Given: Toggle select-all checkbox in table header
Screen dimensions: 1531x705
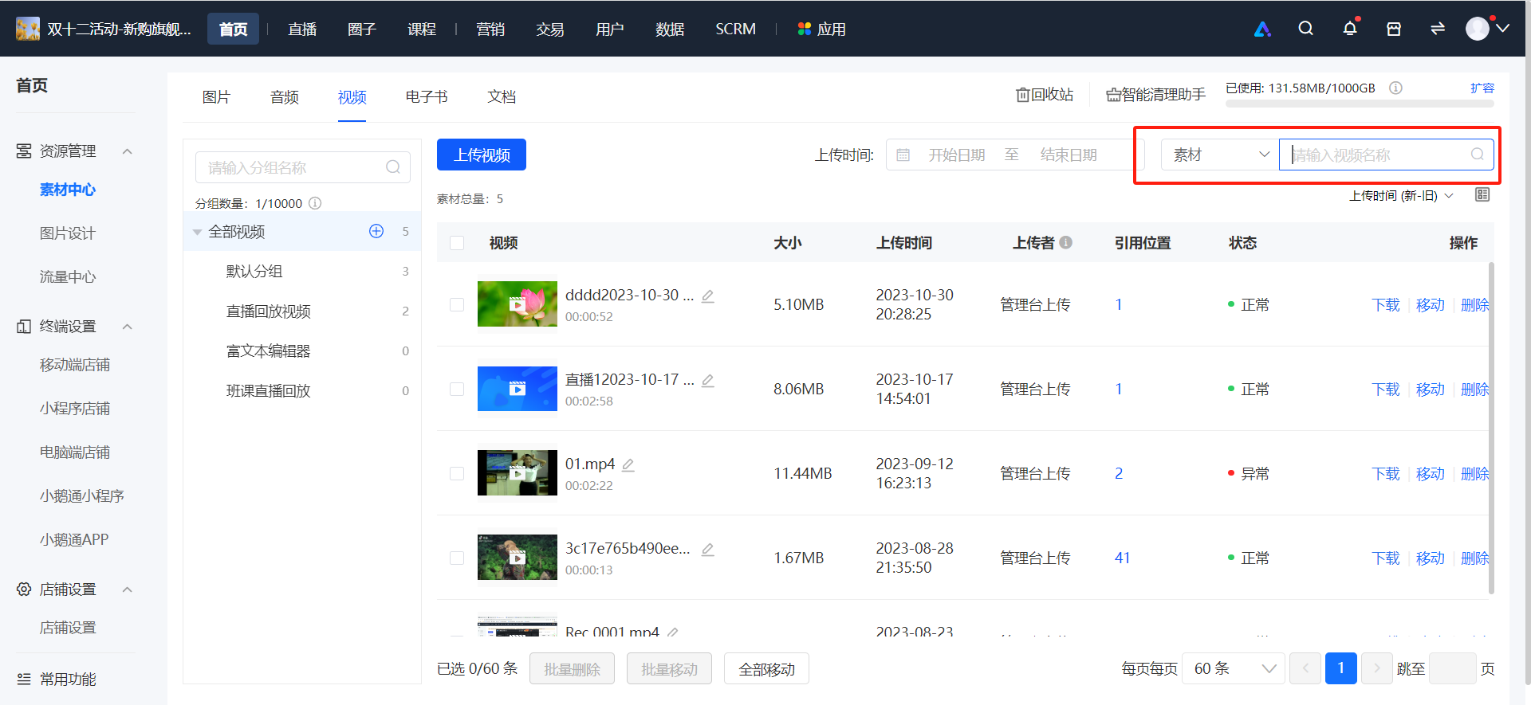Looking at the screenshot, I should click(x=457, y=243).
